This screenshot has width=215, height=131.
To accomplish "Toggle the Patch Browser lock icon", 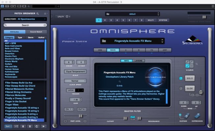I will [x=45, y=13].
